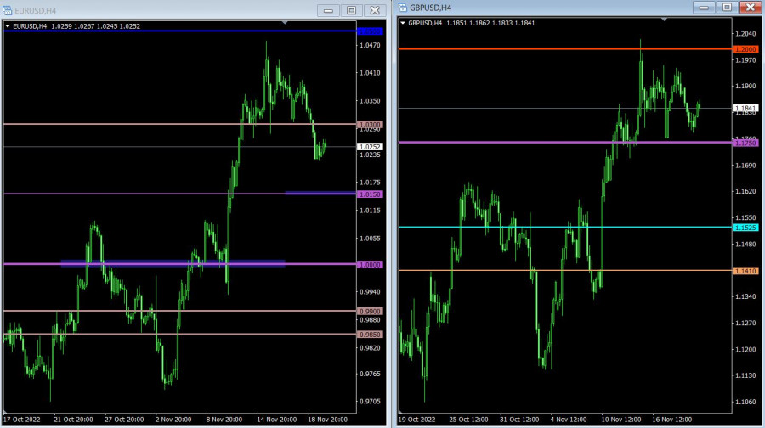Click the 0.9900 price label on EURUSD
This screenshot has height=428, width=765.
pyautogui.click(x=371, y=311)
